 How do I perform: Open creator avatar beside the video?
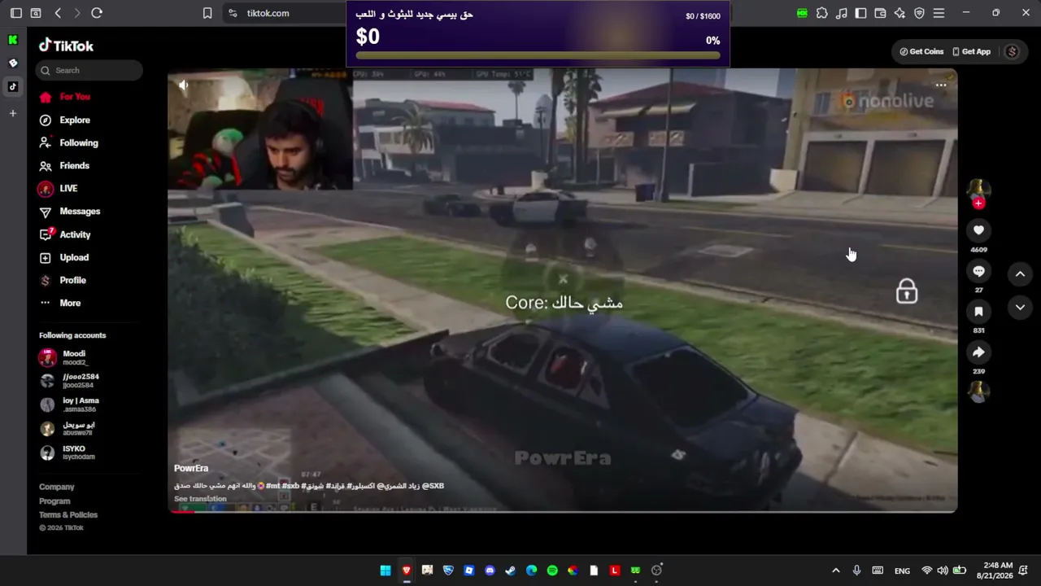pyautogui.click(x=978, y=190)
